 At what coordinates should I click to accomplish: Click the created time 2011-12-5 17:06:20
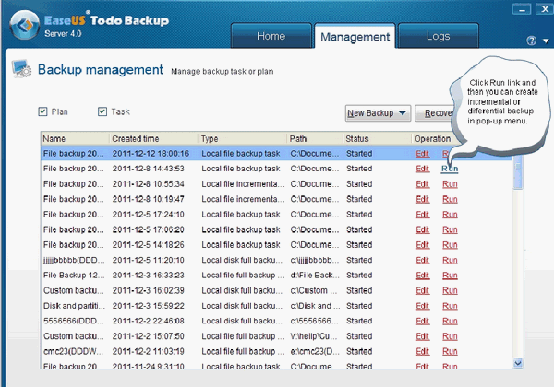148,229
